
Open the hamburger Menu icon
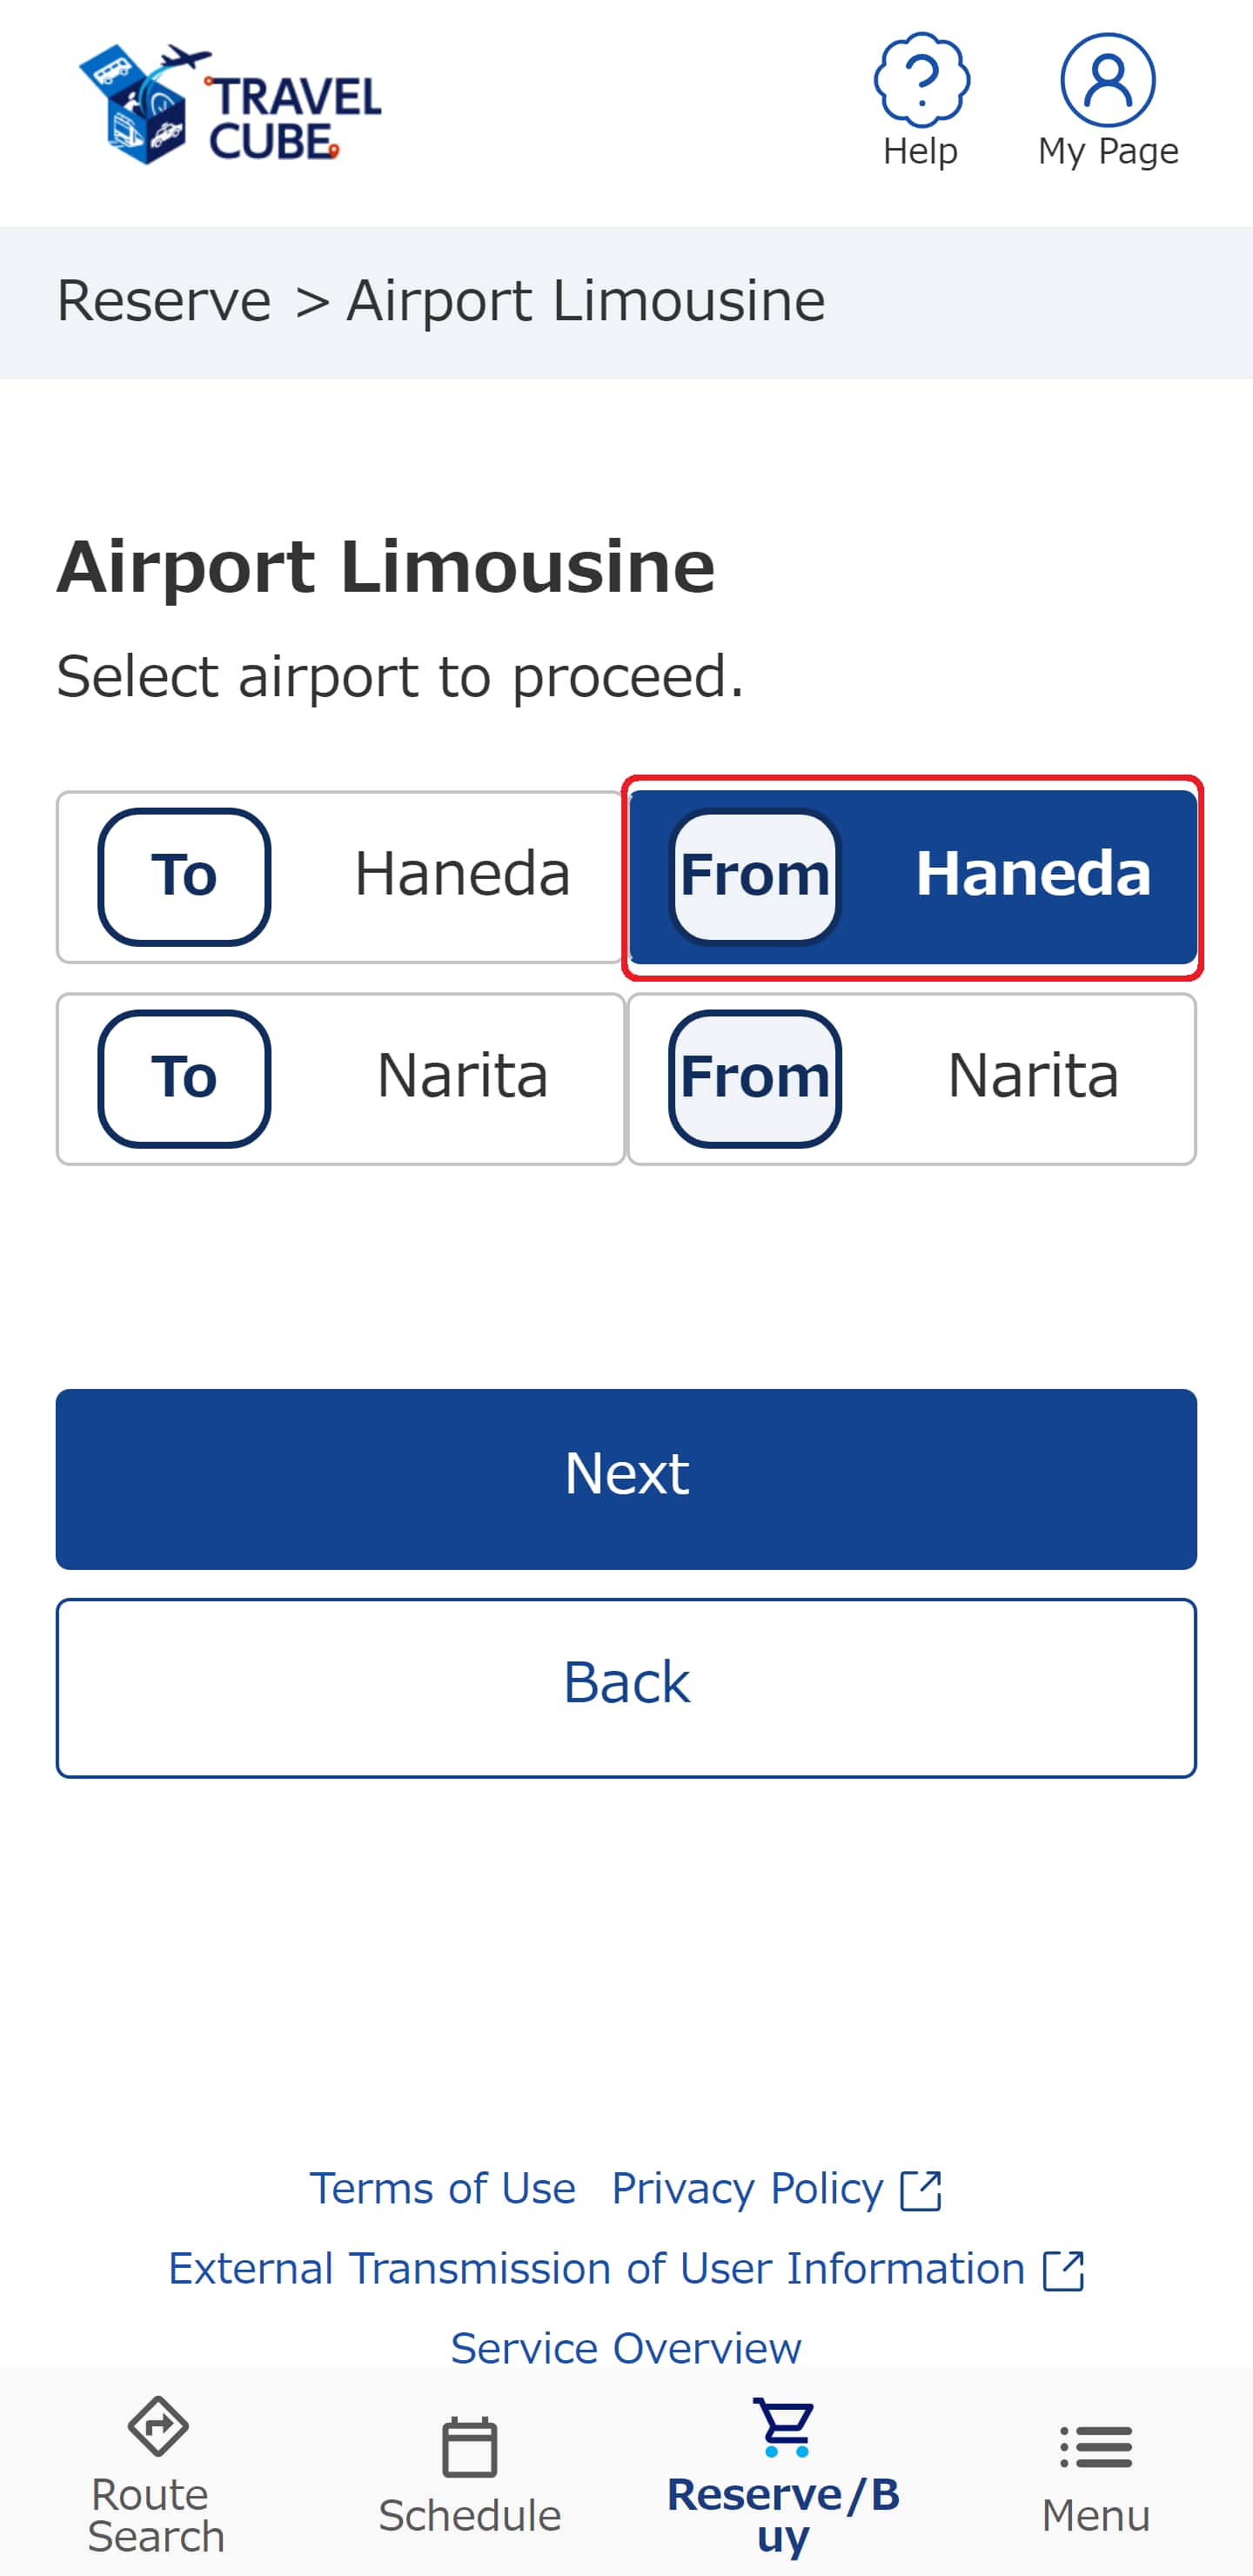[1096, 2447]
